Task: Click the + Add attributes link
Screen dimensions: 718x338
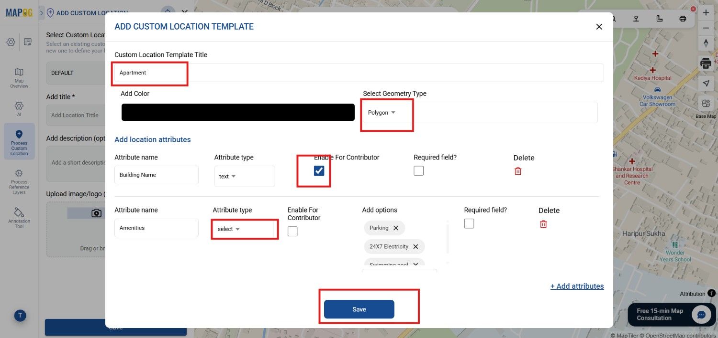Action: (x=577, y=286)
